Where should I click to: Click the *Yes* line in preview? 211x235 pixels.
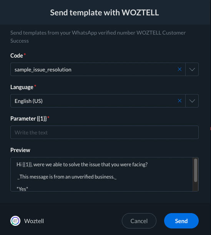pos(22,189)
